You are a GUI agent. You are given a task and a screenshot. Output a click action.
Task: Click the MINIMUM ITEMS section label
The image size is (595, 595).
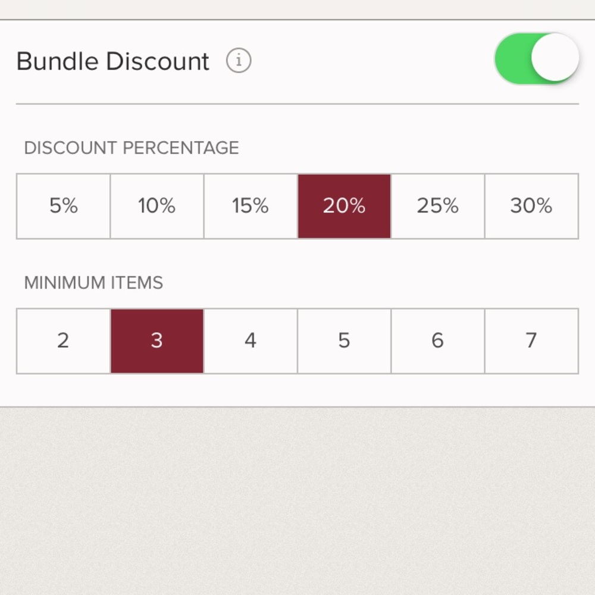click(92, 283)
